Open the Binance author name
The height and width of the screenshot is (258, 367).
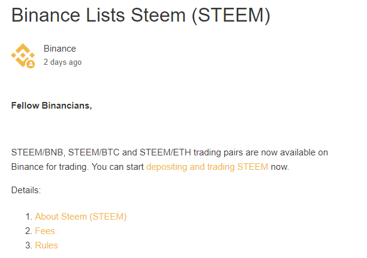click(x=60, y=49)
